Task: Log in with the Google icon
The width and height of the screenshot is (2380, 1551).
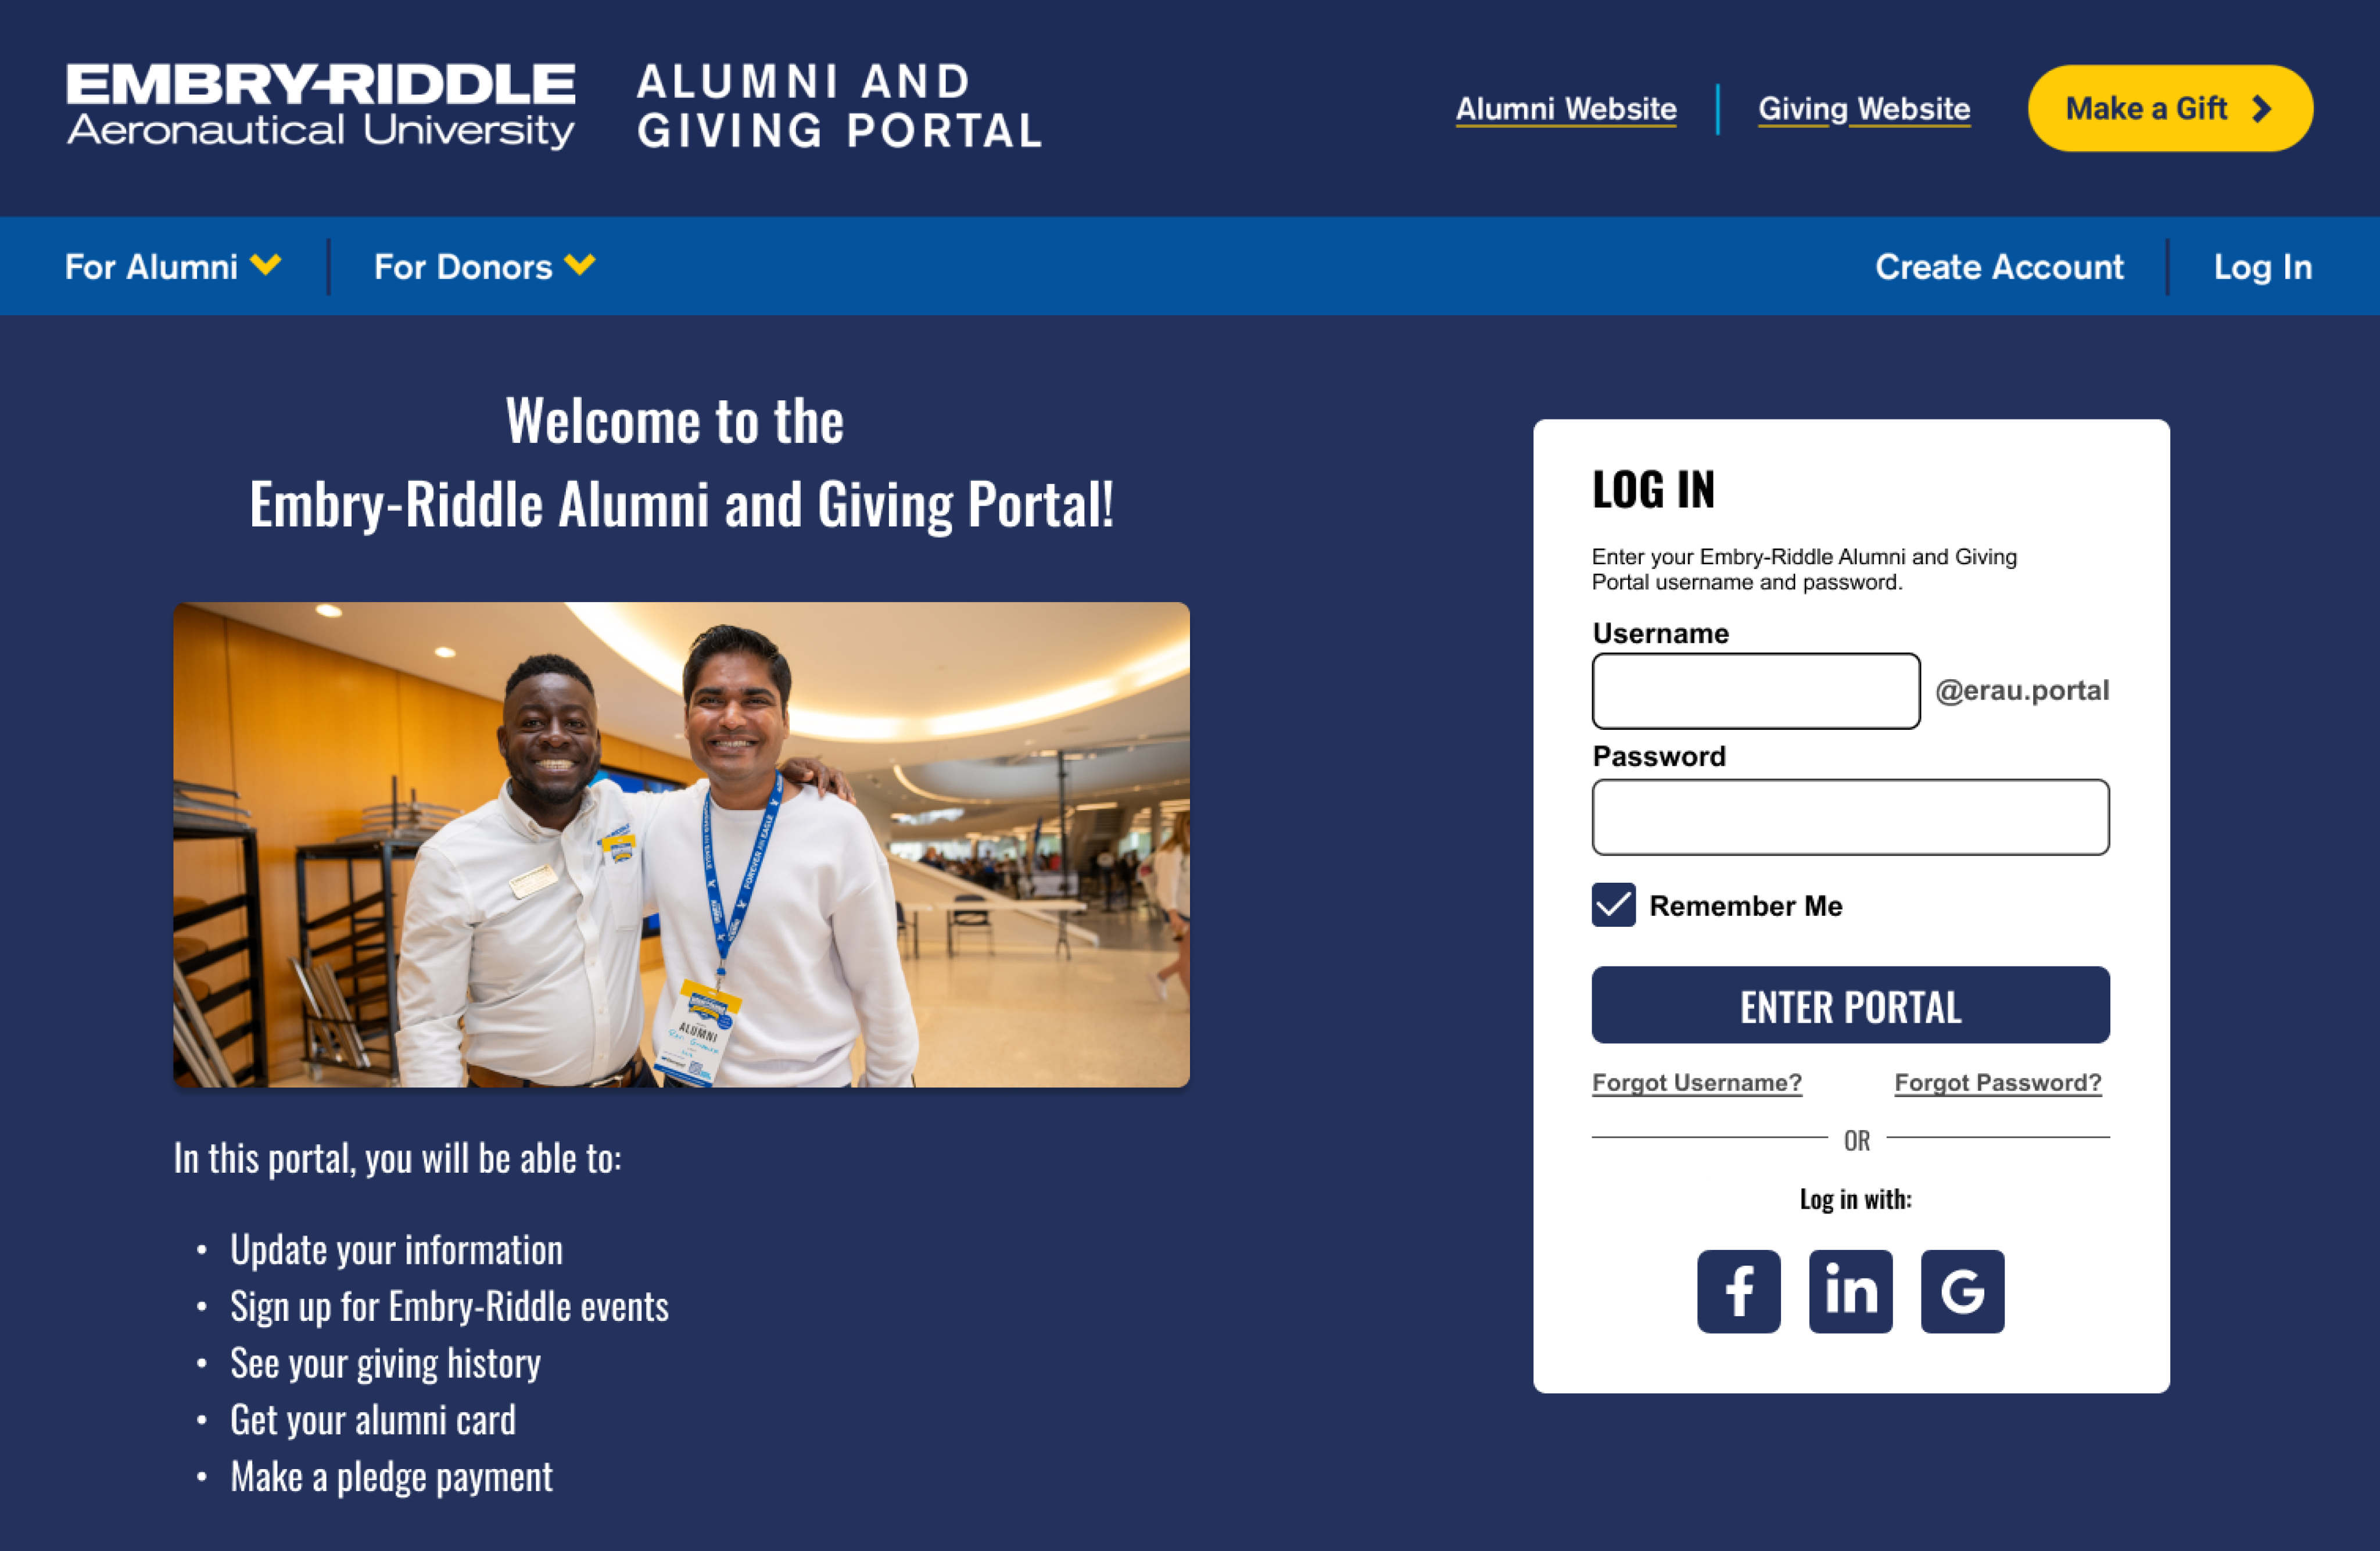Action: 1962,1291
